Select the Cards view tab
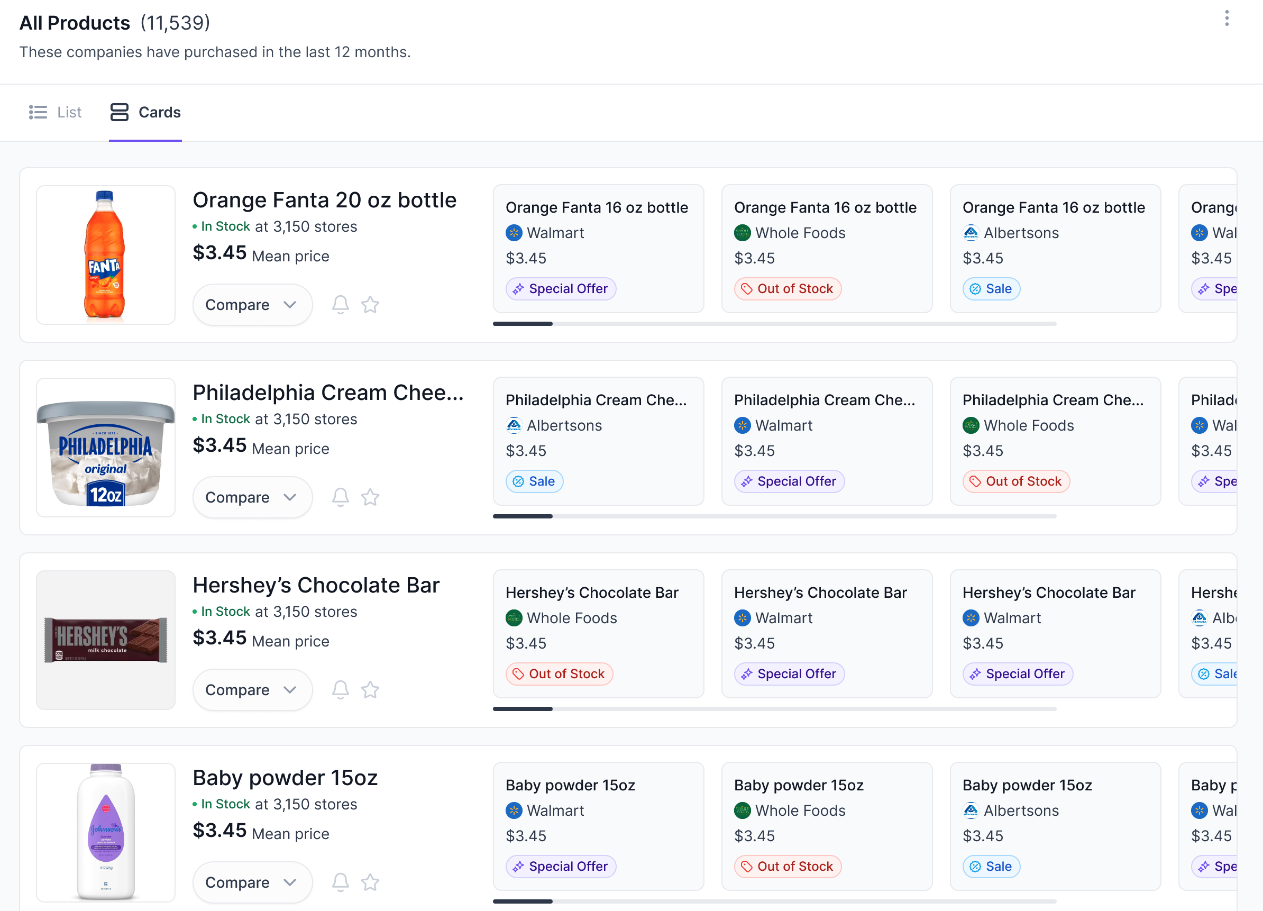Viewport: 1263px width, 911px height. pos(145,113)
